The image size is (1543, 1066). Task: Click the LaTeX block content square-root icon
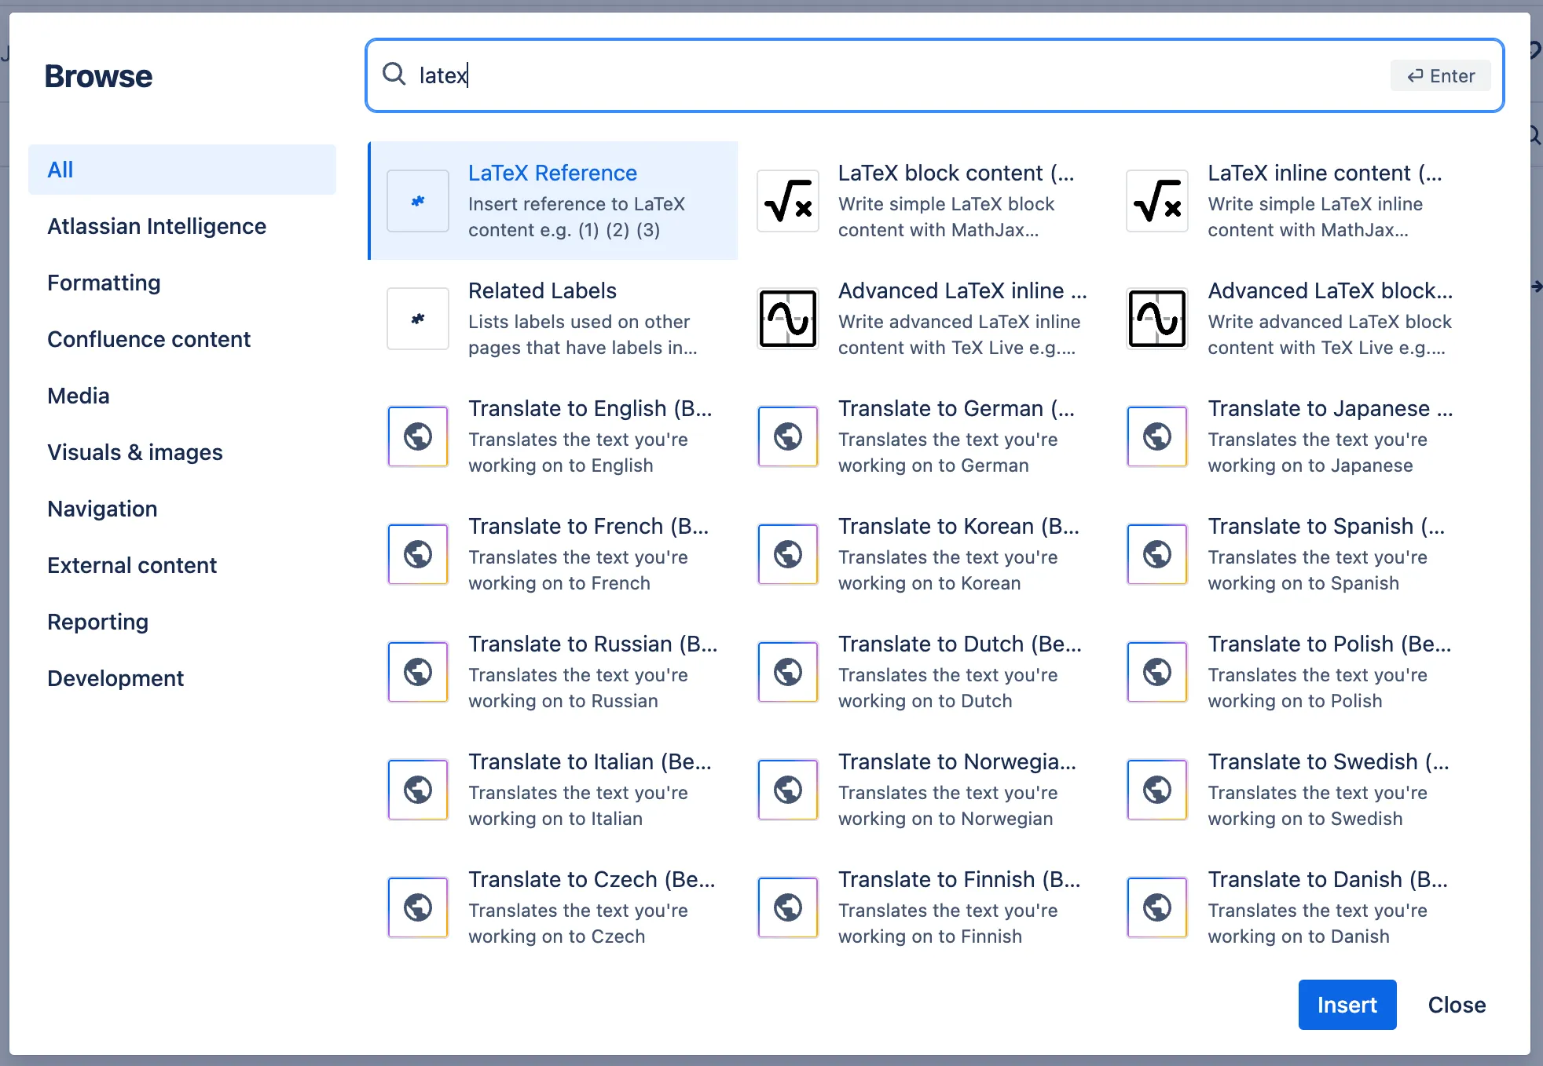788,201
